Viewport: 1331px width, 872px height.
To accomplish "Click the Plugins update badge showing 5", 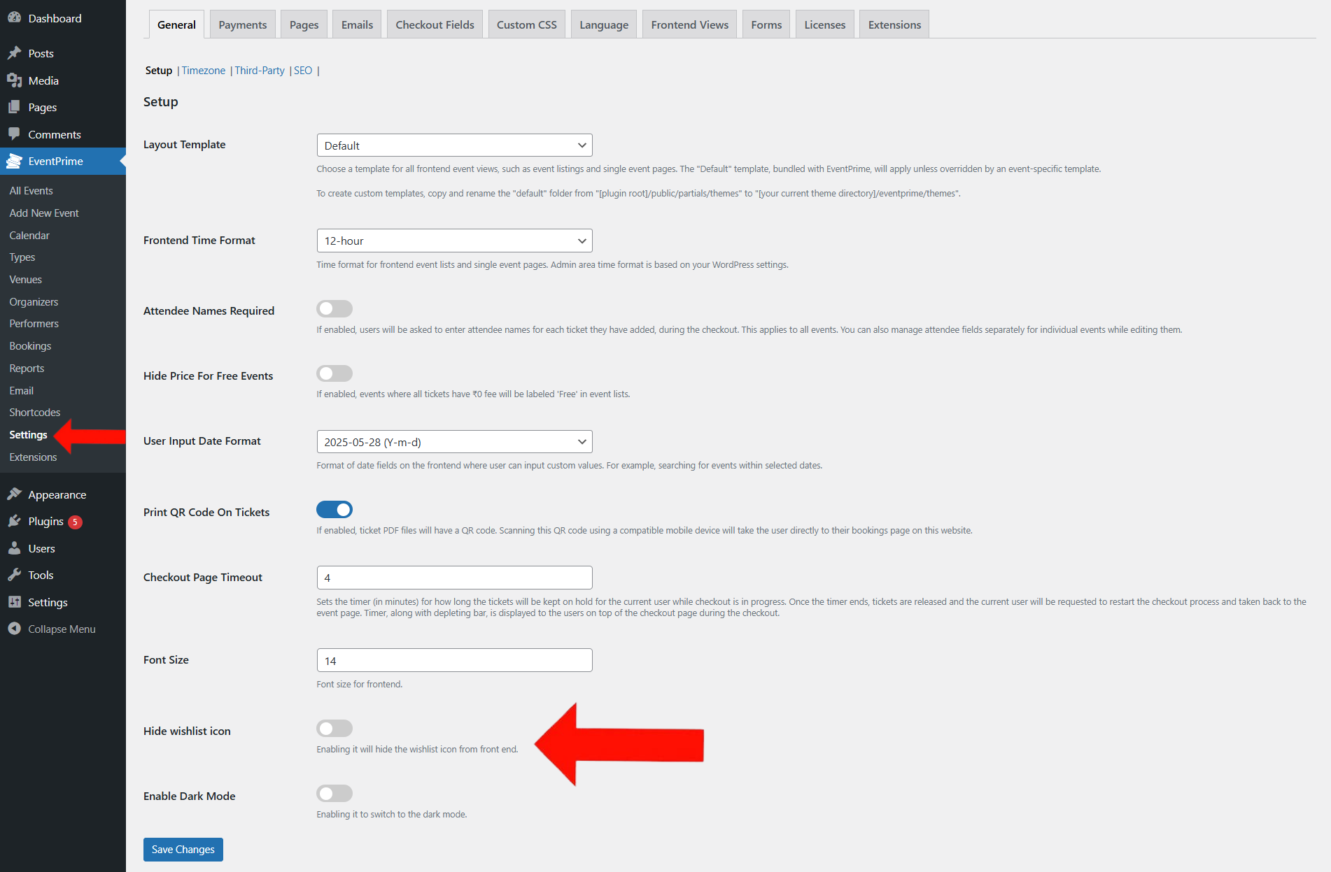I will [76, 522].
